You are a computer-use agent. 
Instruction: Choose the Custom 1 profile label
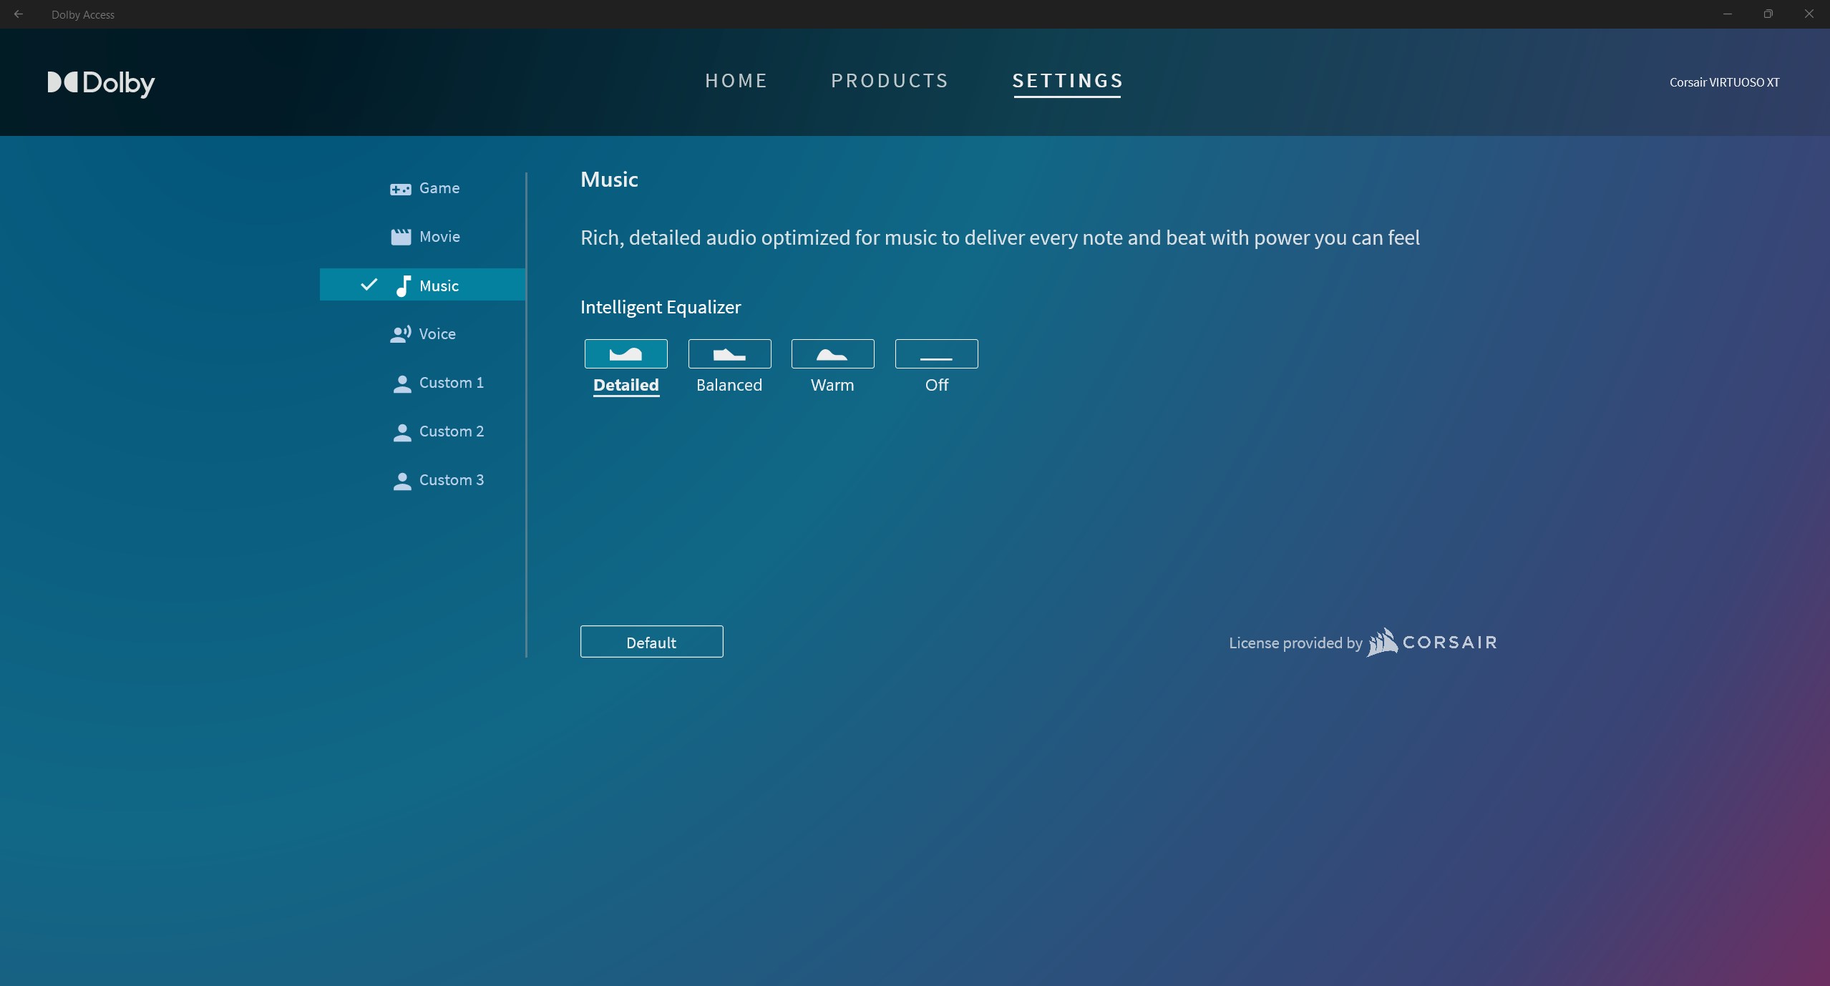click(x=452, y=383)
